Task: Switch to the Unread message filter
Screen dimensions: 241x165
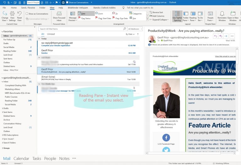Action: (51, 34)
